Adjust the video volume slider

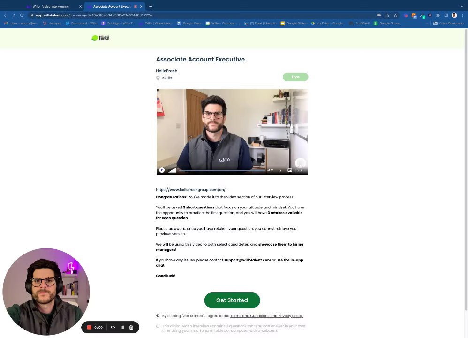click(172, 170)
